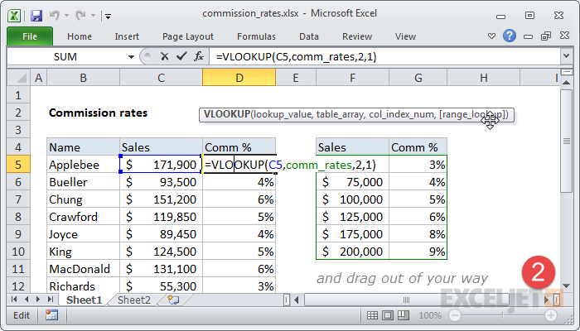Image resolution: width=580 pixels, height=331 pixels.
Task: Click the Insert Worksheet icon
Action: pyautogui.click(x=173, y=300)
